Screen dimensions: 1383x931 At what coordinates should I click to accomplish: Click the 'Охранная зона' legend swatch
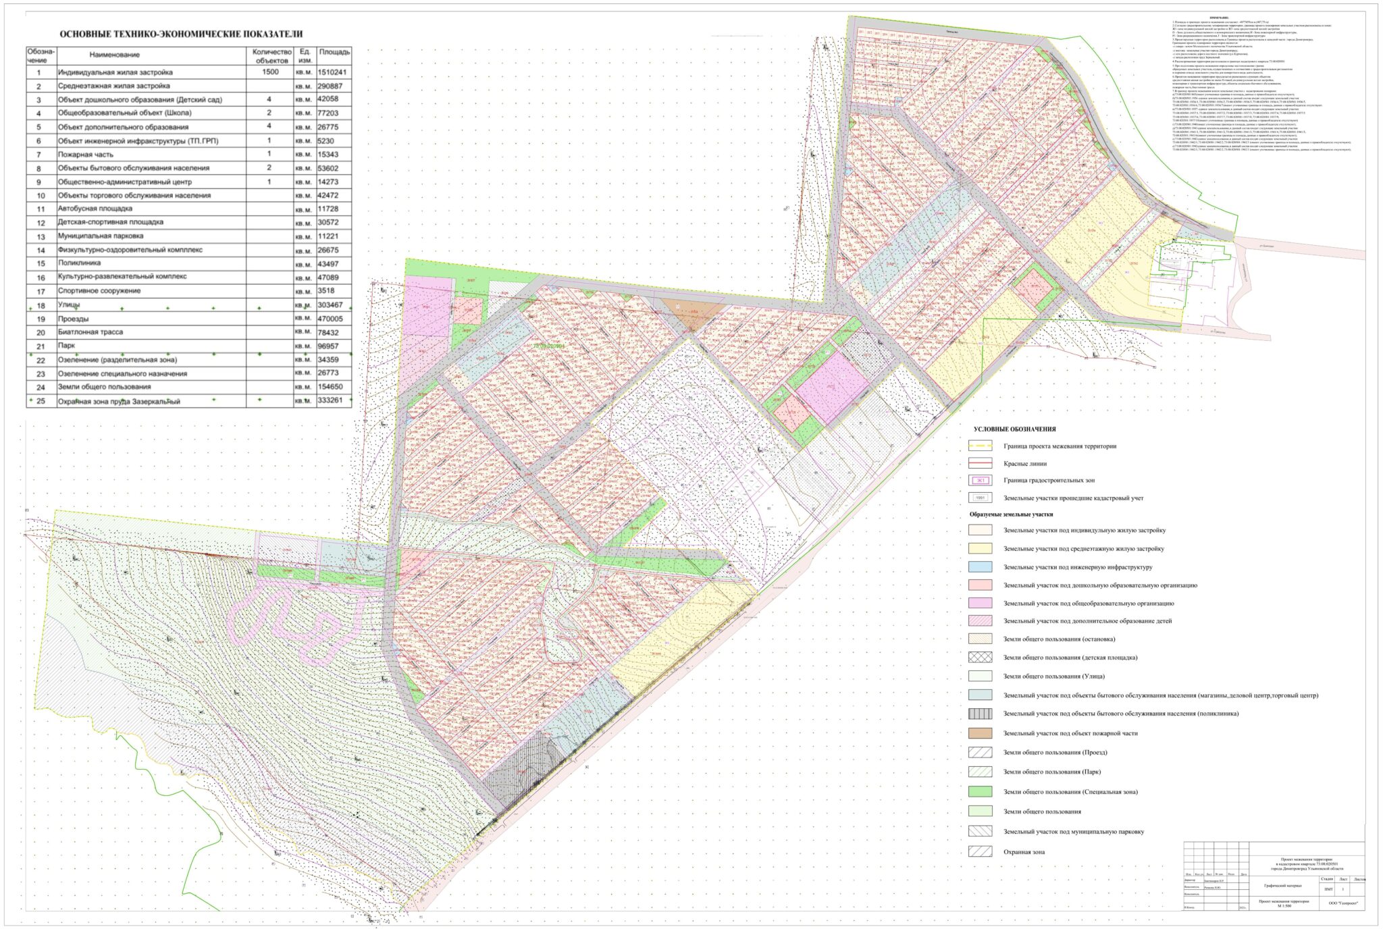point(980,852)
